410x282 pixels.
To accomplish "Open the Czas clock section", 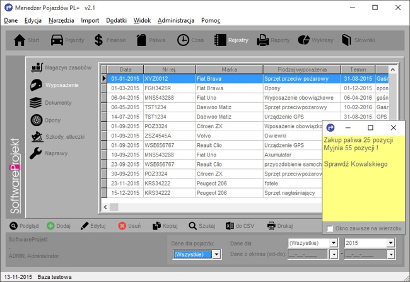I will pyautogui.click(x=190, y=40).
